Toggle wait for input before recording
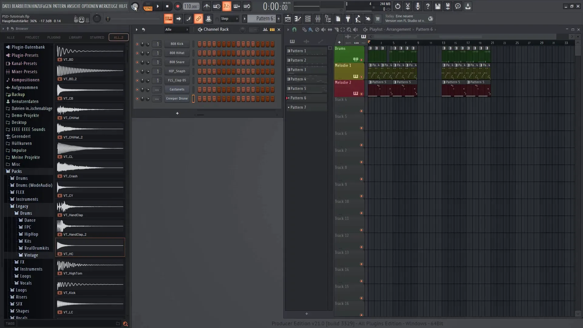The image size is (583, 328). [x=216, y=6]
